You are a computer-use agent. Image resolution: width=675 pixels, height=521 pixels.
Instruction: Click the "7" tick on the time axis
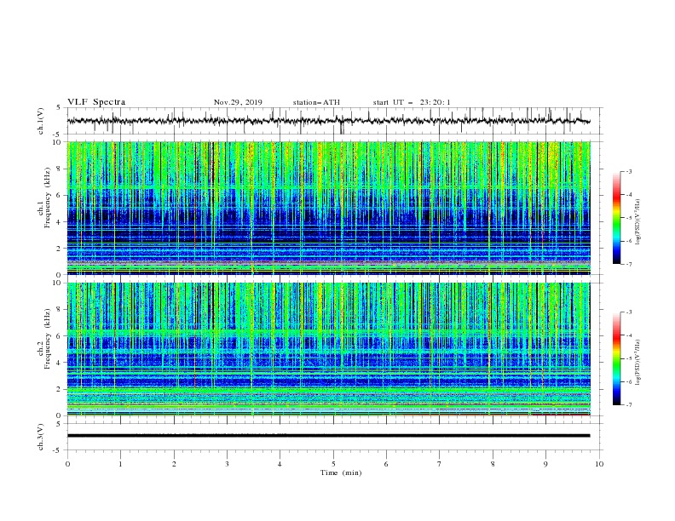pos(440,464)
